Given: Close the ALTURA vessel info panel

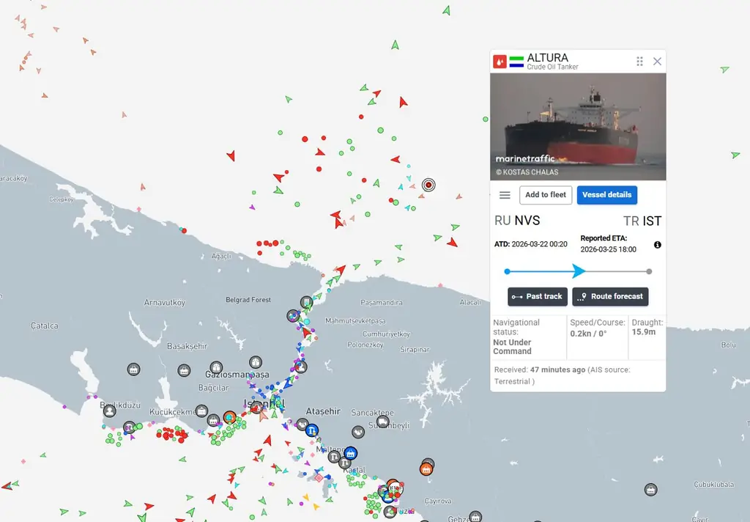Looking at the screenshot, I should click(x=657, y=62).
